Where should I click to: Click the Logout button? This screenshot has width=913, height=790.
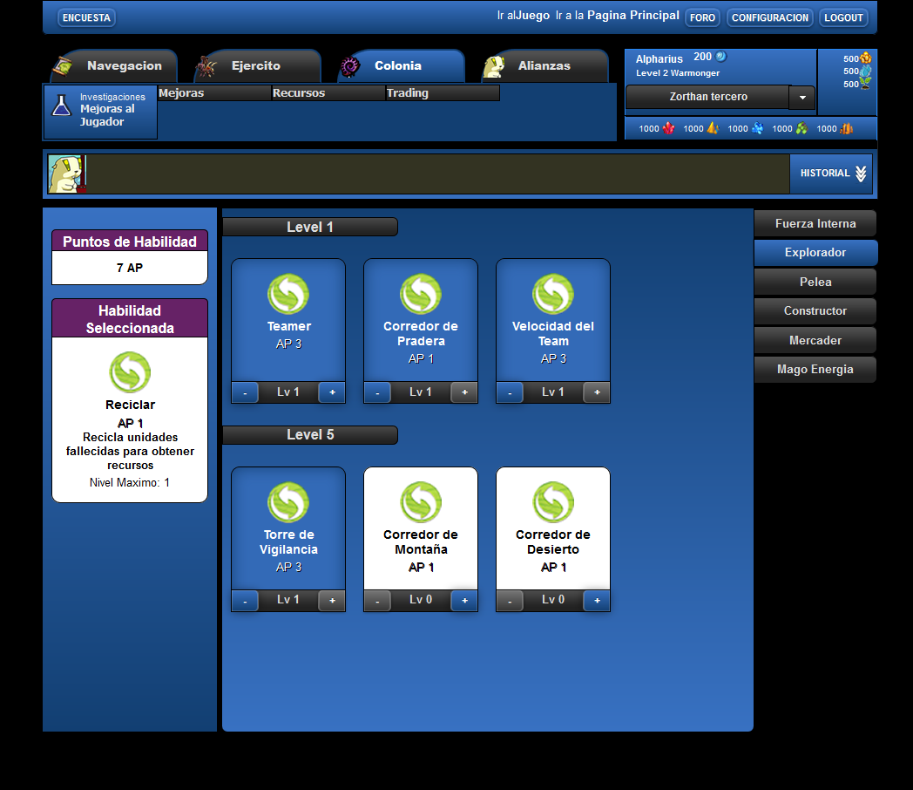(843, 17)
